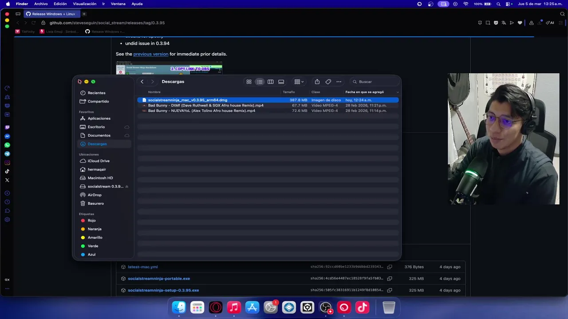Open the Lista Emoji bookmark
Image resolution: width=568 pixels, height=319 pixels.
click(59, 31)
